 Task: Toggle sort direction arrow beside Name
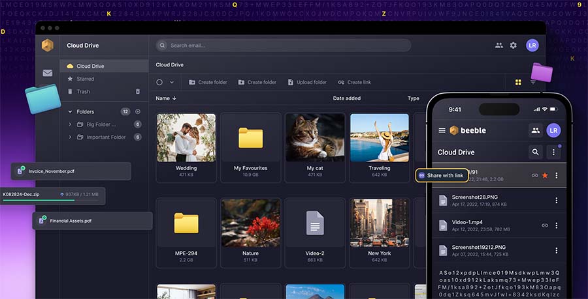tap(174, 98)
